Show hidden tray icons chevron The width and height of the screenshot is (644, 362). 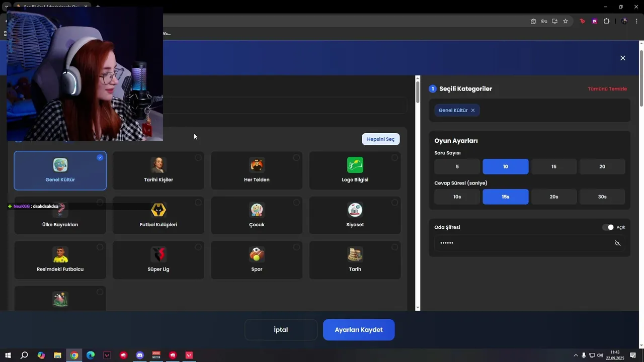(x=576, y=355)
